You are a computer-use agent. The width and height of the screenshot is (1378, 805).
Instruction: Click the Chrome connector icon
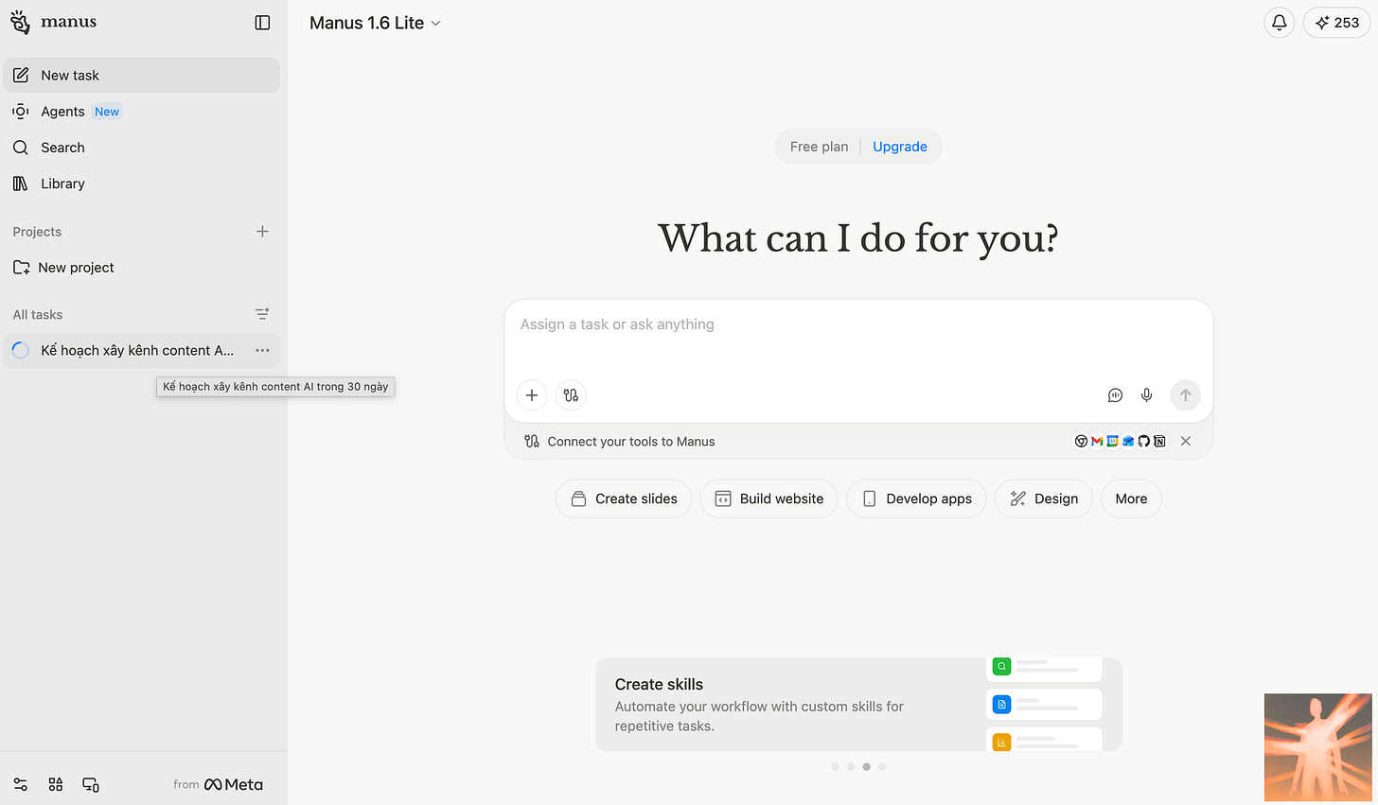coord(1081,442)
